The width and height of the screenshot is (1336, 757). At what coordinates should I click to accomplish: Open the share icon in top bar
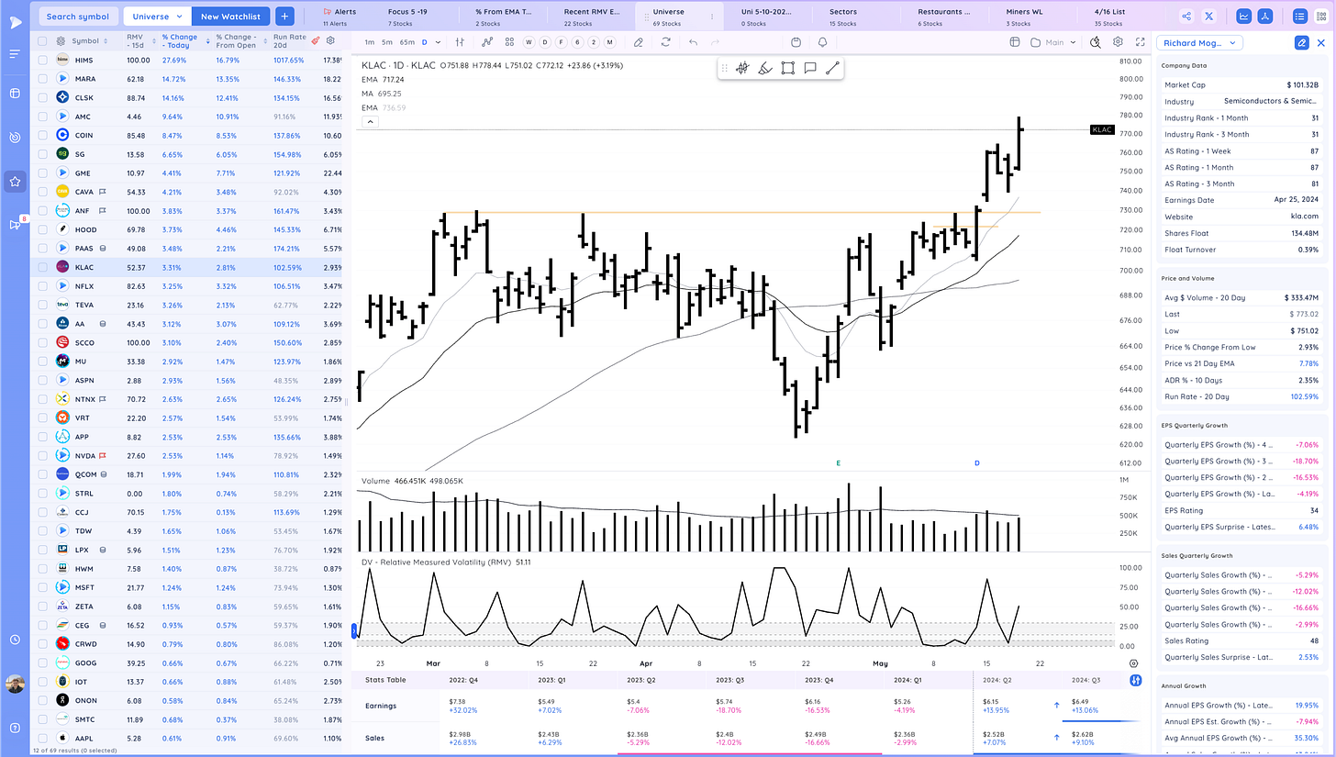click(x=1187, y=16)
